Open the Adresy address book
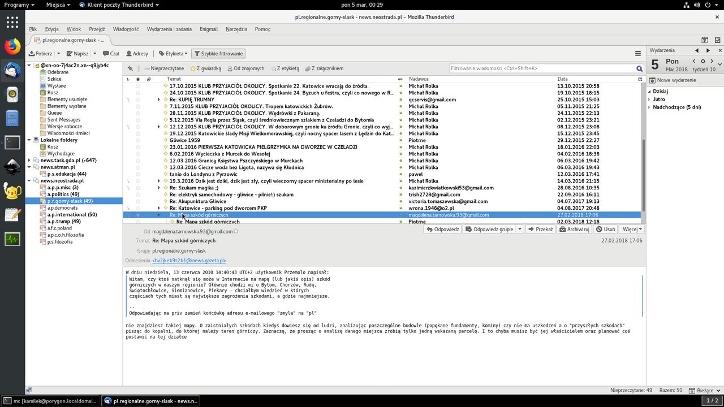Screen dimensions: 724x407 click(x=137, y=54)
